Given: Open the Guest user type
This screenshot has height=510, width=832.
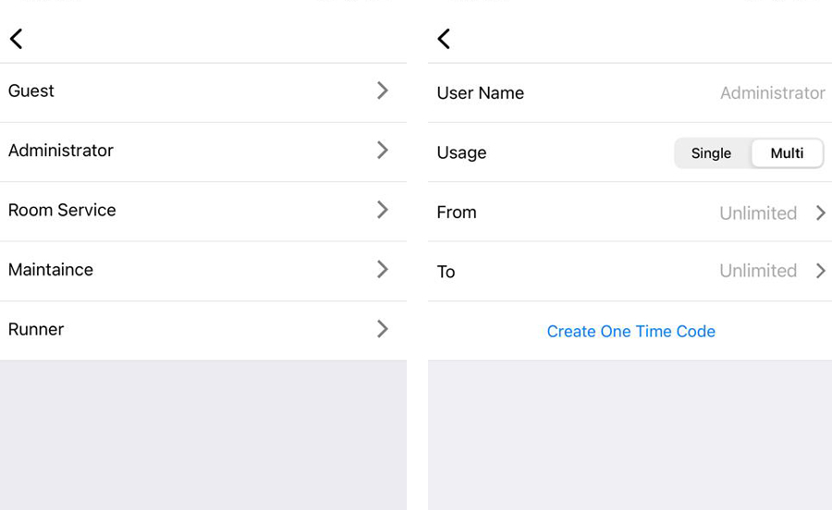Looking at the screenshot, I should click(x=31, y=91).
